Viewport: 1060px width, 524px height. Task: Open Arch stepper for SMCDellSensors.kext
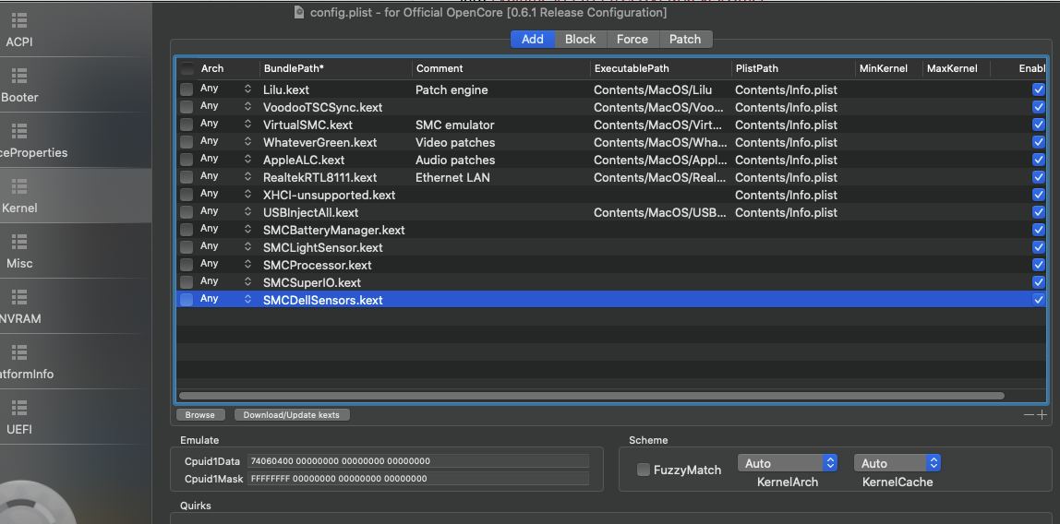click(x=248, y=299)
